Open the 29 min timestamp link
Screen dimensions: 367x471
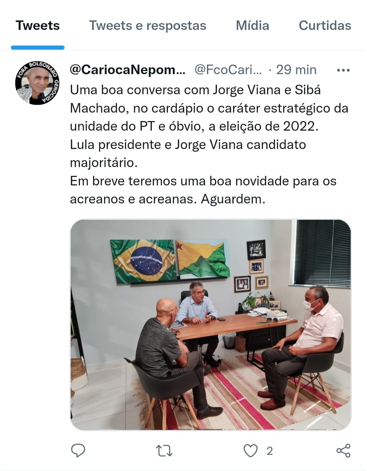coord(296,70)
